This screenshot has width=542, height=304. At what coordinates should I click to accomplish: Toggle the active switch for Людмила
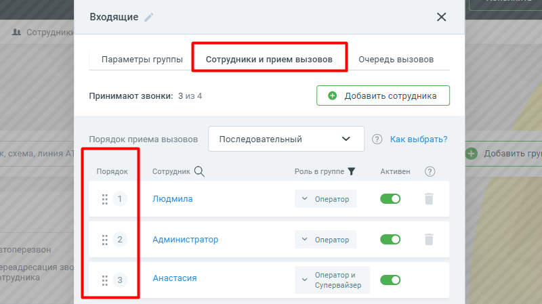tap(390, 199)
